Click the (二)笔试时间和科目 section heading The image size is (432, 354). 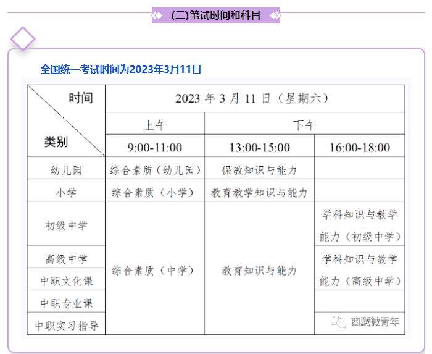(x=216, y=15)
